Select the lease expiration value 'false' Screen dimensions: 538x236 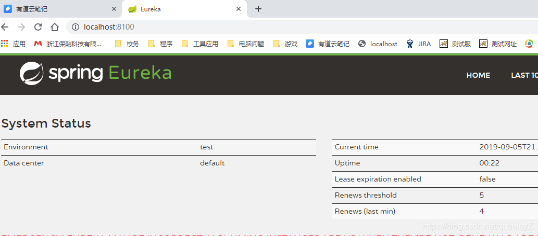487,179
